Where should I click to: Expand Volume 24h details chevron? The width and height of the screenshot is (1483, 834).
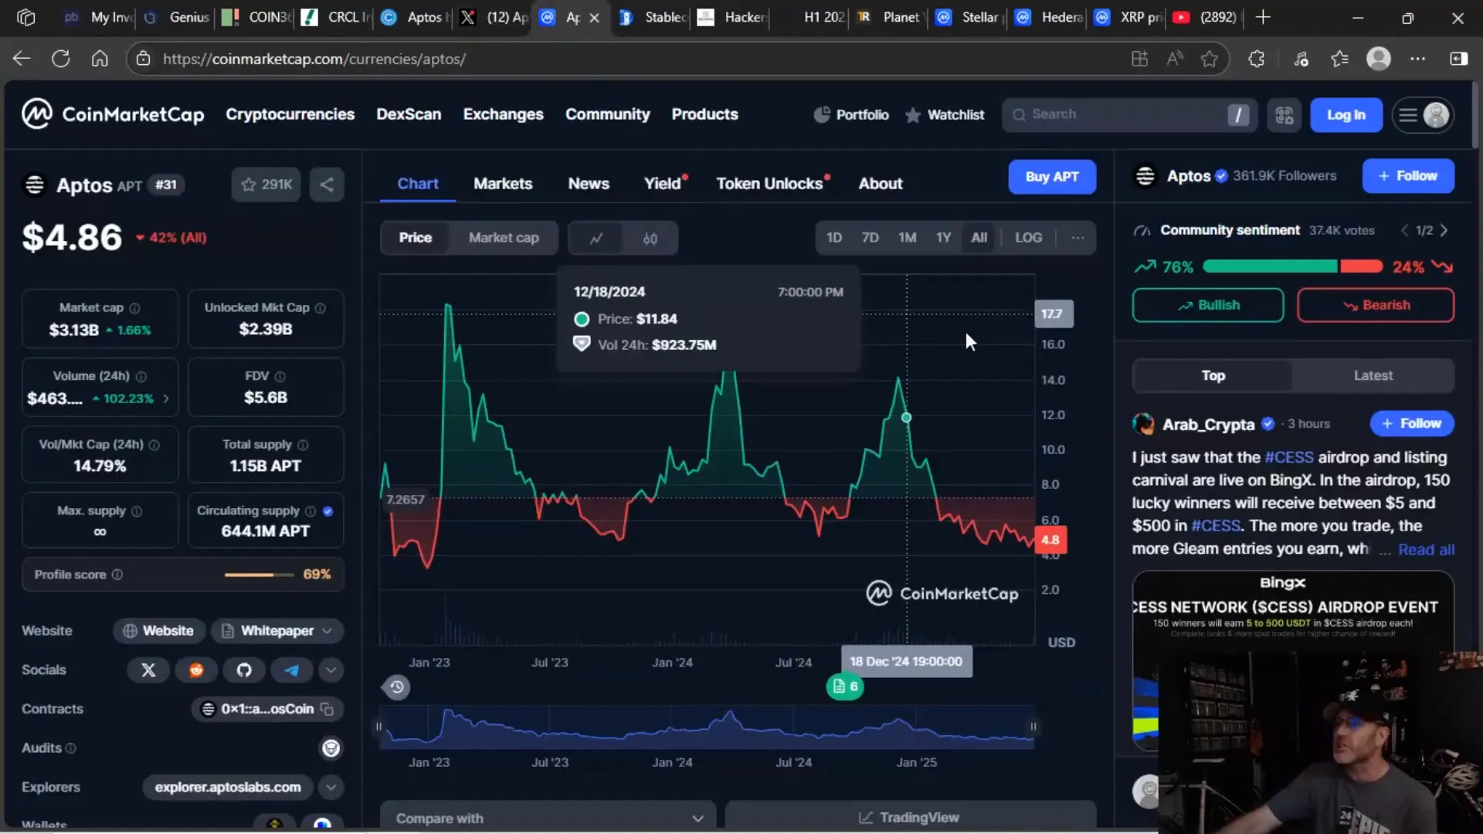pyautogui.click(x=165, y=398)
